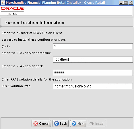Click the '(1-4)' range label
Image resolution: width=134 pixels, height=129 pixels.
6,46
